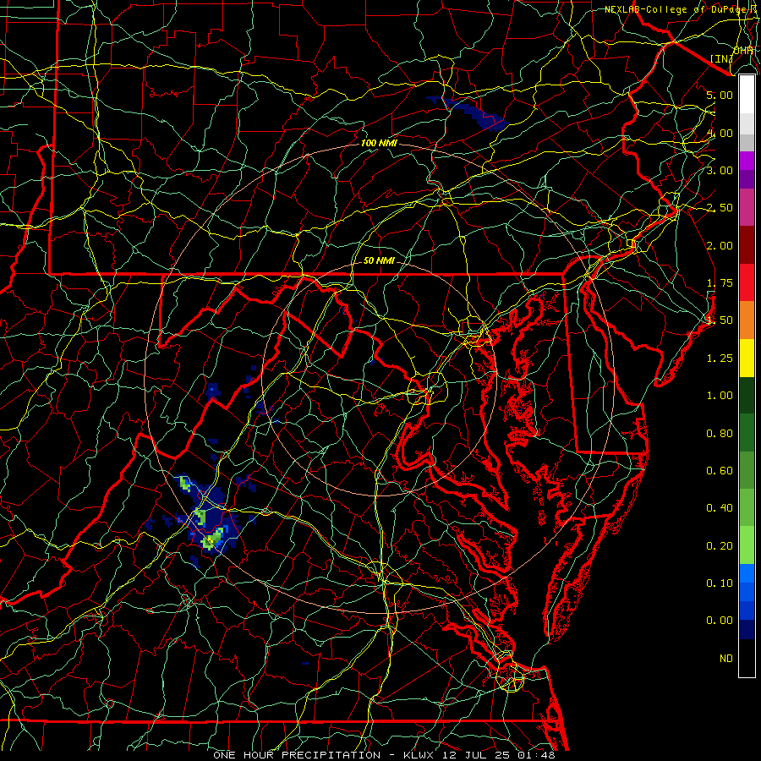
Task: Click the "12 JUL 25 01:48" timestamp
Action: click(x=498, y=755)
